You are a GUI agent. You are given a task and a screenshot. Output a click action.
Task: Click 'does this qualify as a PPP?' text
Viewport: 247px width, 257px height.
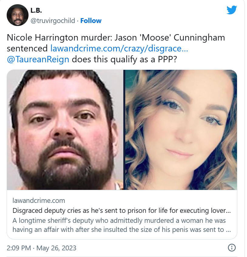124,59
